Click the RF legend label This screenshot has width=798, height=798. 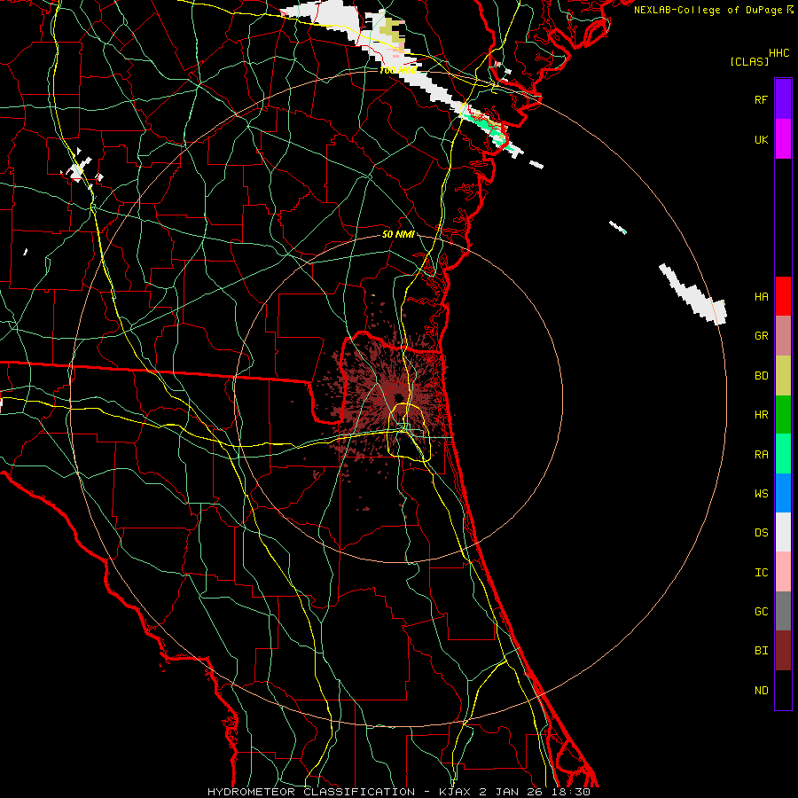point(761,99)
